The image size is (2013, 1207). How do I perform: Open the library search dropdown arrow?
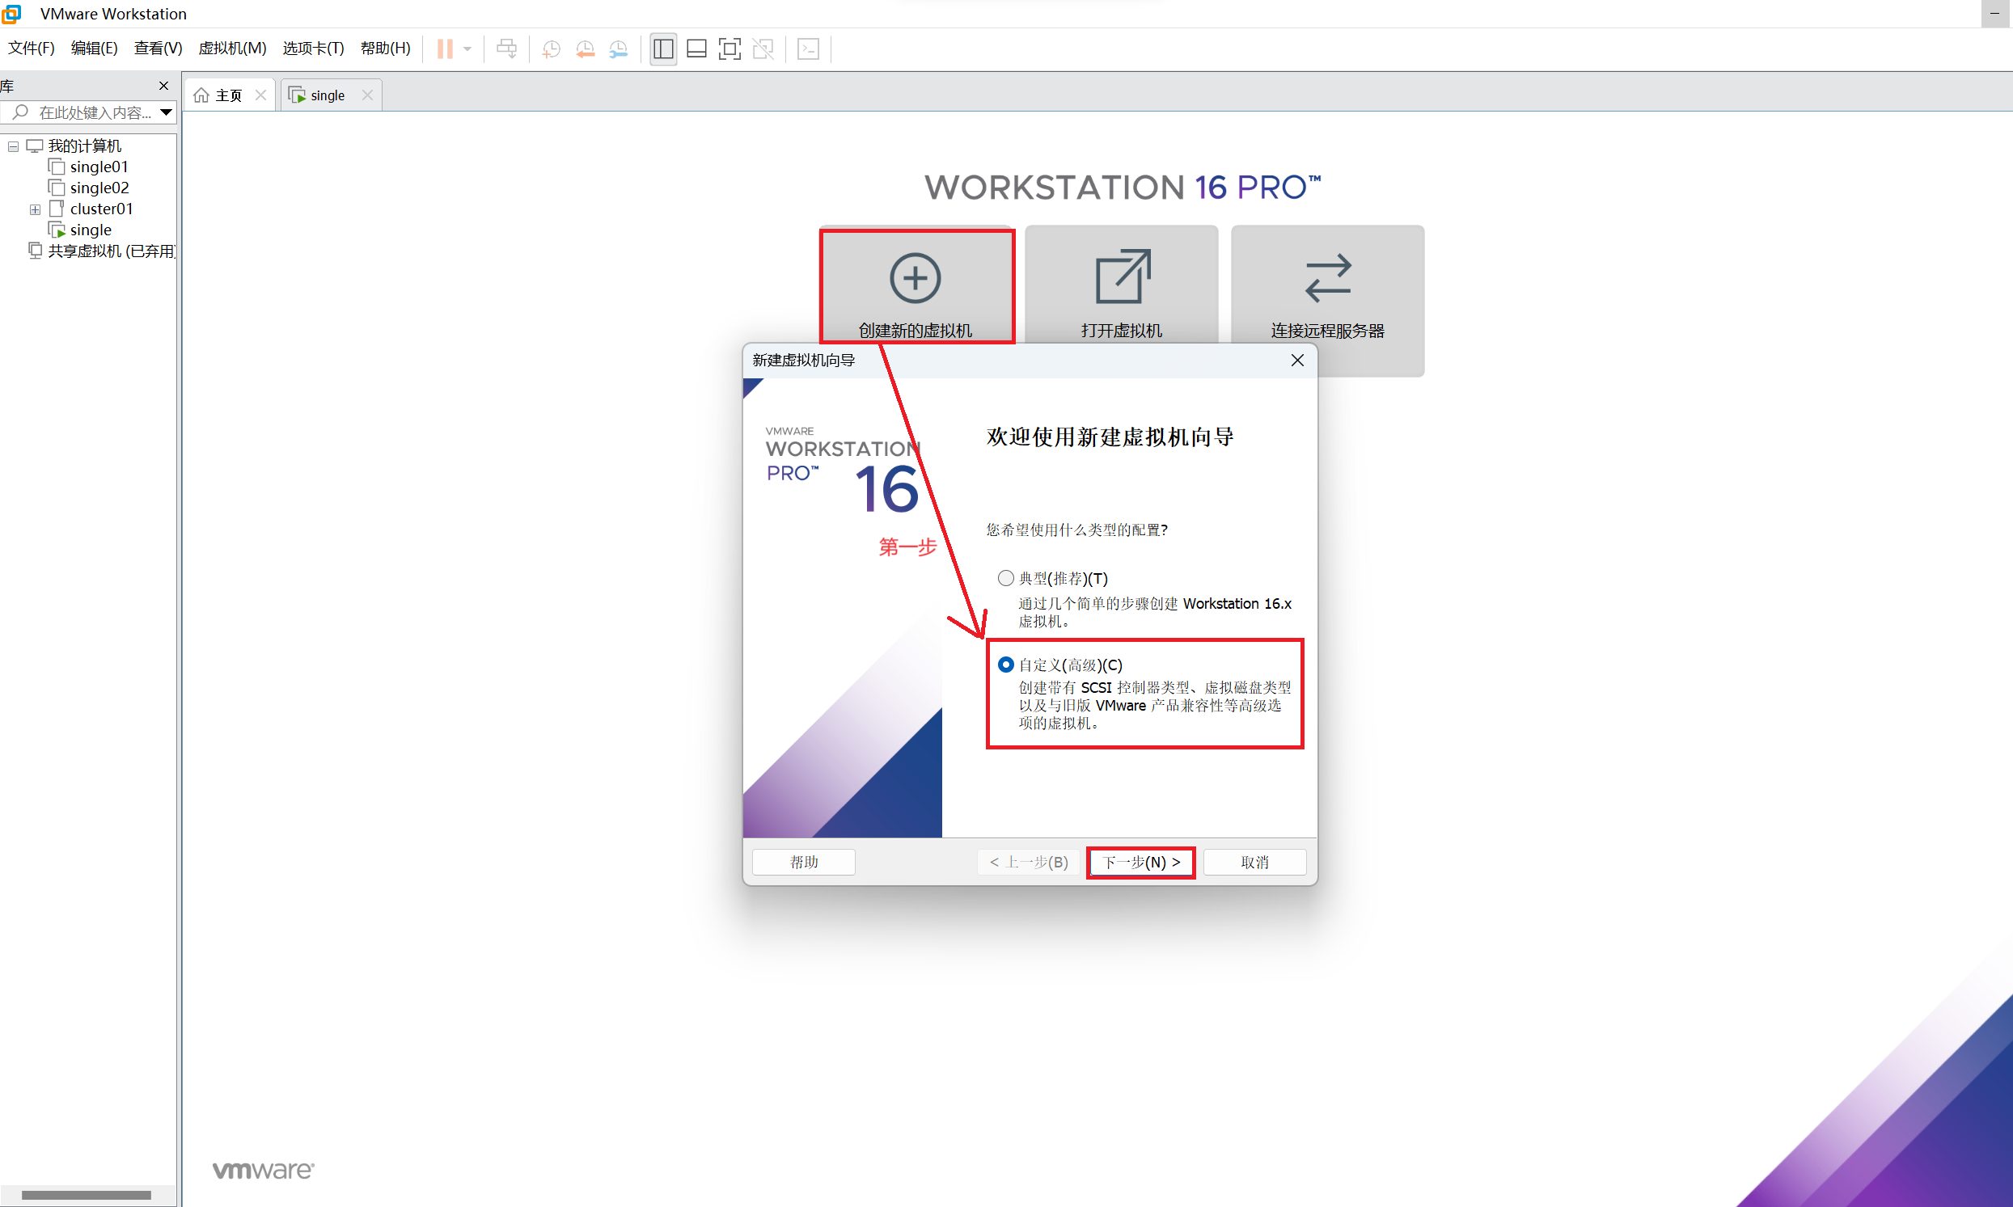tap(166, 112)
